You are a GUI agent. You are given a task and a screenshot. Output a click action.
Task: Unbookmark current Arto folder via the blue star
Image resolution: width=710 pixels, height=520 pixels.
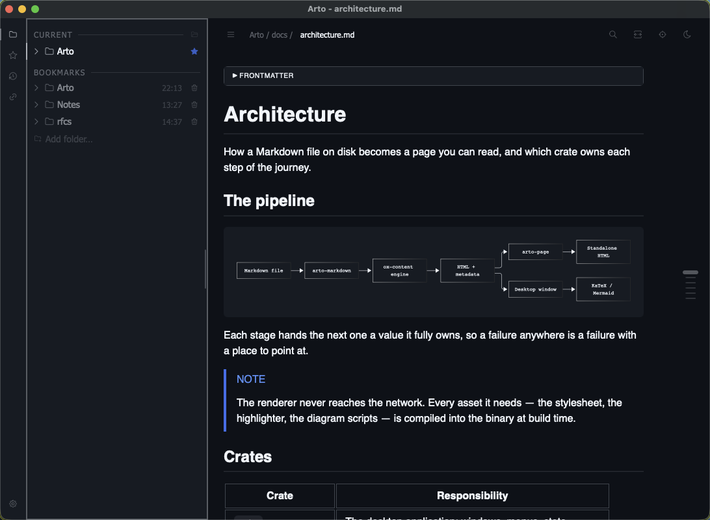194,51
